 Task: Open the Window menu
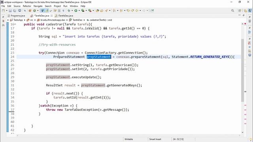tap(74, 6)
